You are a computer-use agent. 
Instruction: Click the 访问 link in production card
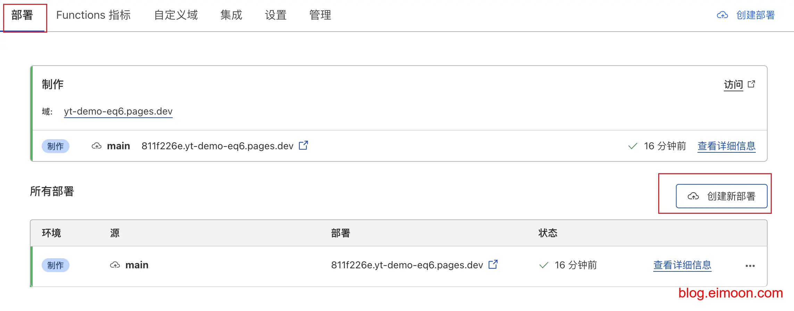(733, 84)
